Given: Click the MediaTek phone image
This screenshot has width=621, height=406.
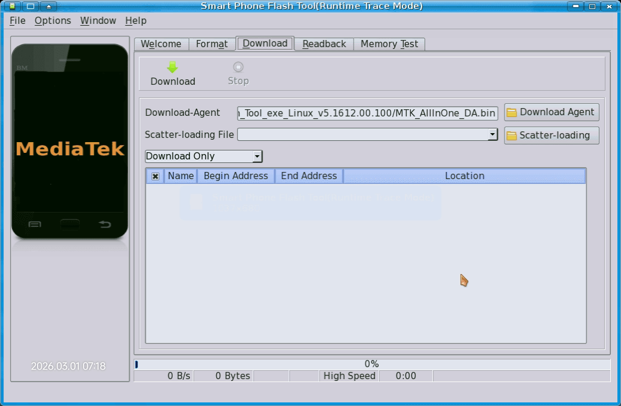Looking at the screenshot, I should click(x=70, y=142).
